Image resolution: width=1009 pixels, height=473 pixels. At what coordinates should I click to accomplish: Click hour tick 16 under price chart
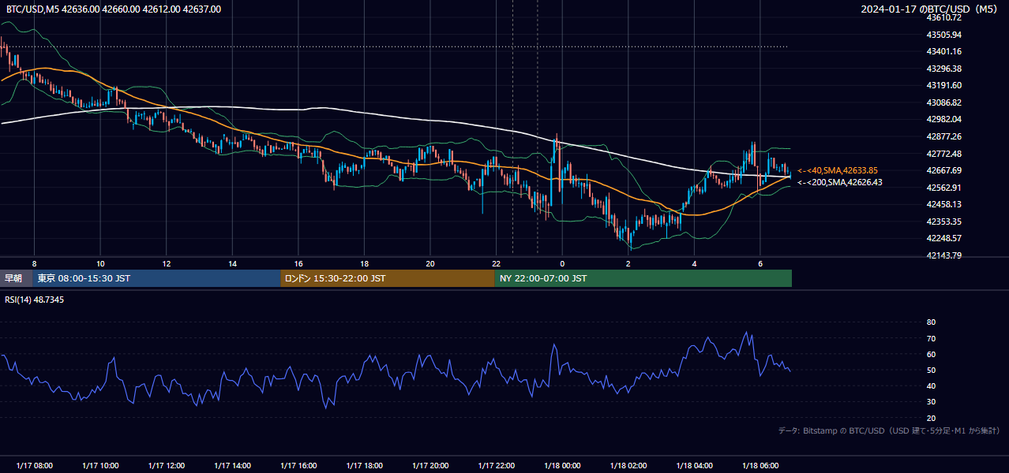(298, 263)
